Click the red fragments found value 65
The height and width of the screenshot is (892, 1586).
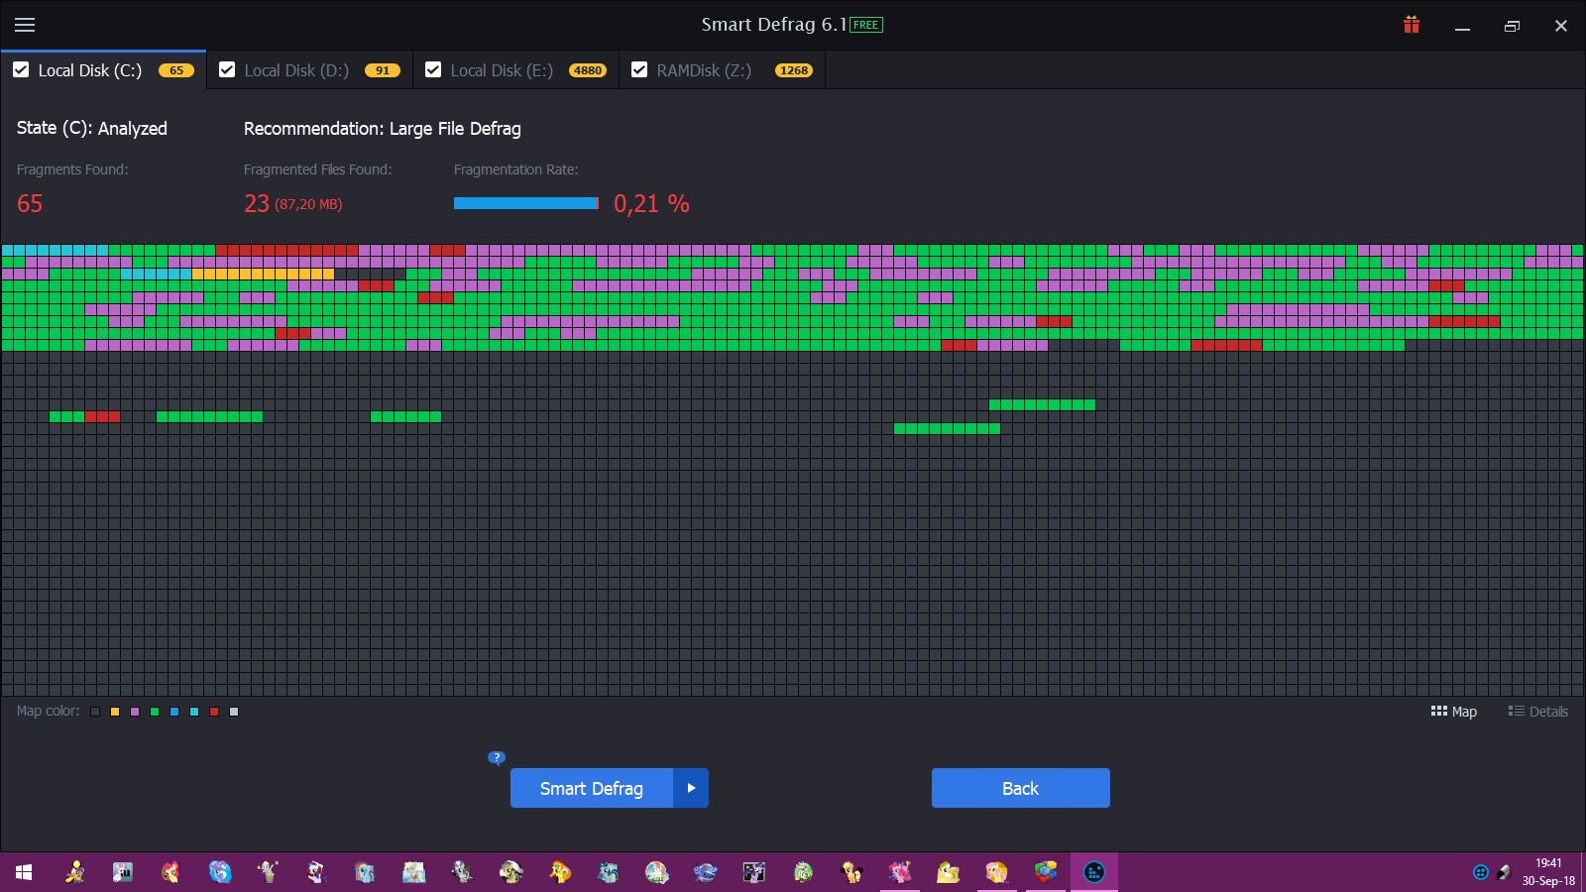click(x=30, y=203)
